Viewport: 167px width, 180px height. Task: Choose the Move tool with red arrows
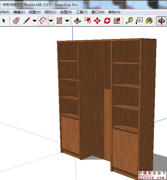point(97,21)
